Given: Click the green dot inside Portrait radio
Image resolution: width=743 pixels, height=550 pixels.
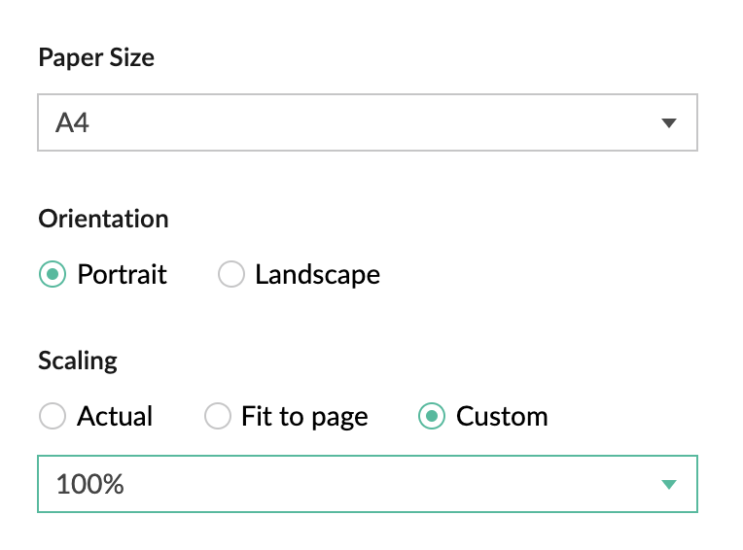Looking at the screenshot, I should point(52,275).
